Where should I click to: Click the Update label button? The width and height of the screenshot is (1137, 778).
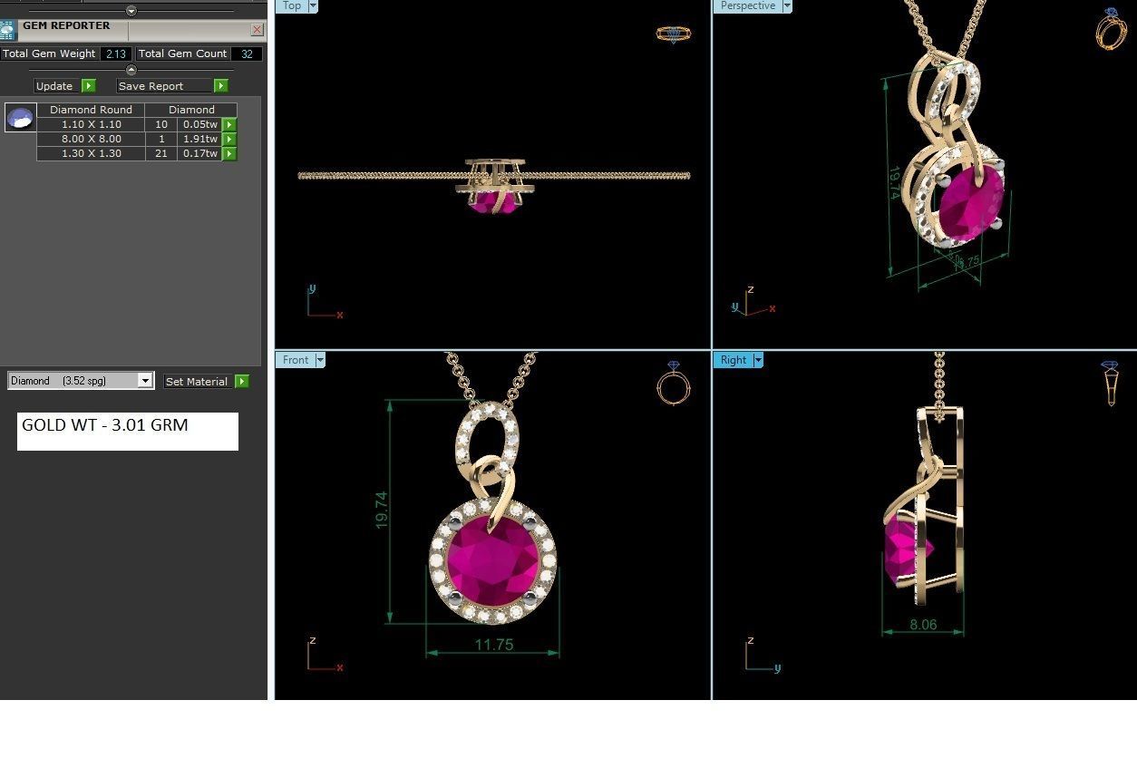pyautogui.click(x=54, y=86)
